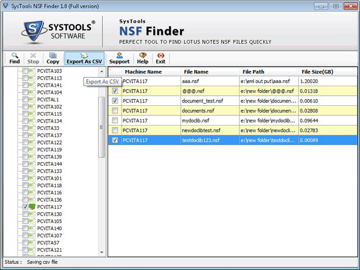360x270 pixels.
Task: Click the newdoclibtest.nsf file name cell
Action: [210, 131]
